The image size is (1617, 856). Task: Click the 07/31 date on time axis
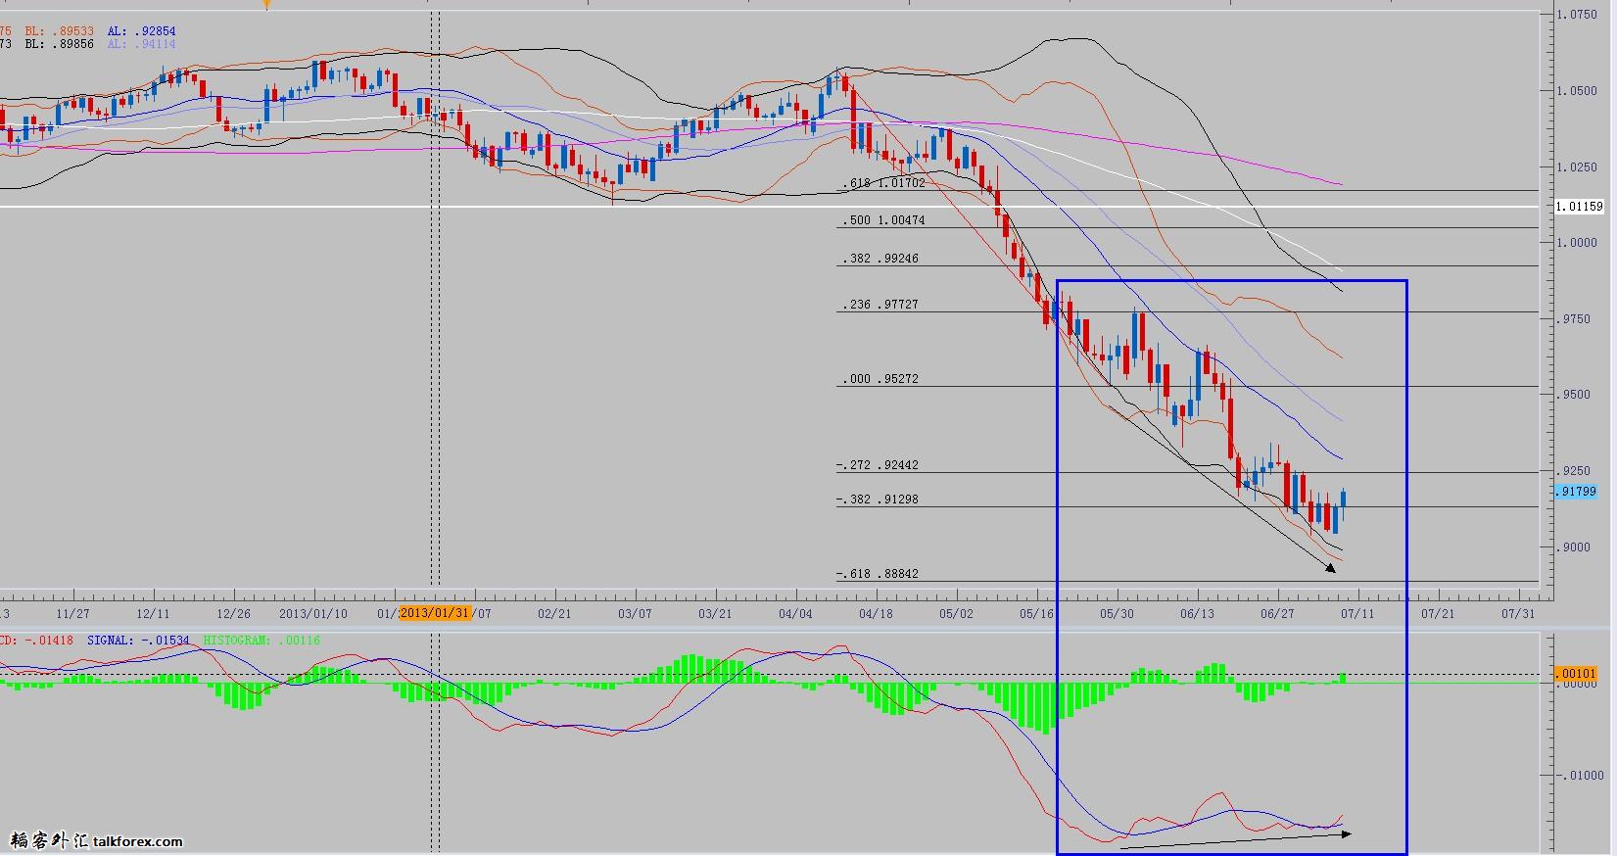[x=1518, y=613]
